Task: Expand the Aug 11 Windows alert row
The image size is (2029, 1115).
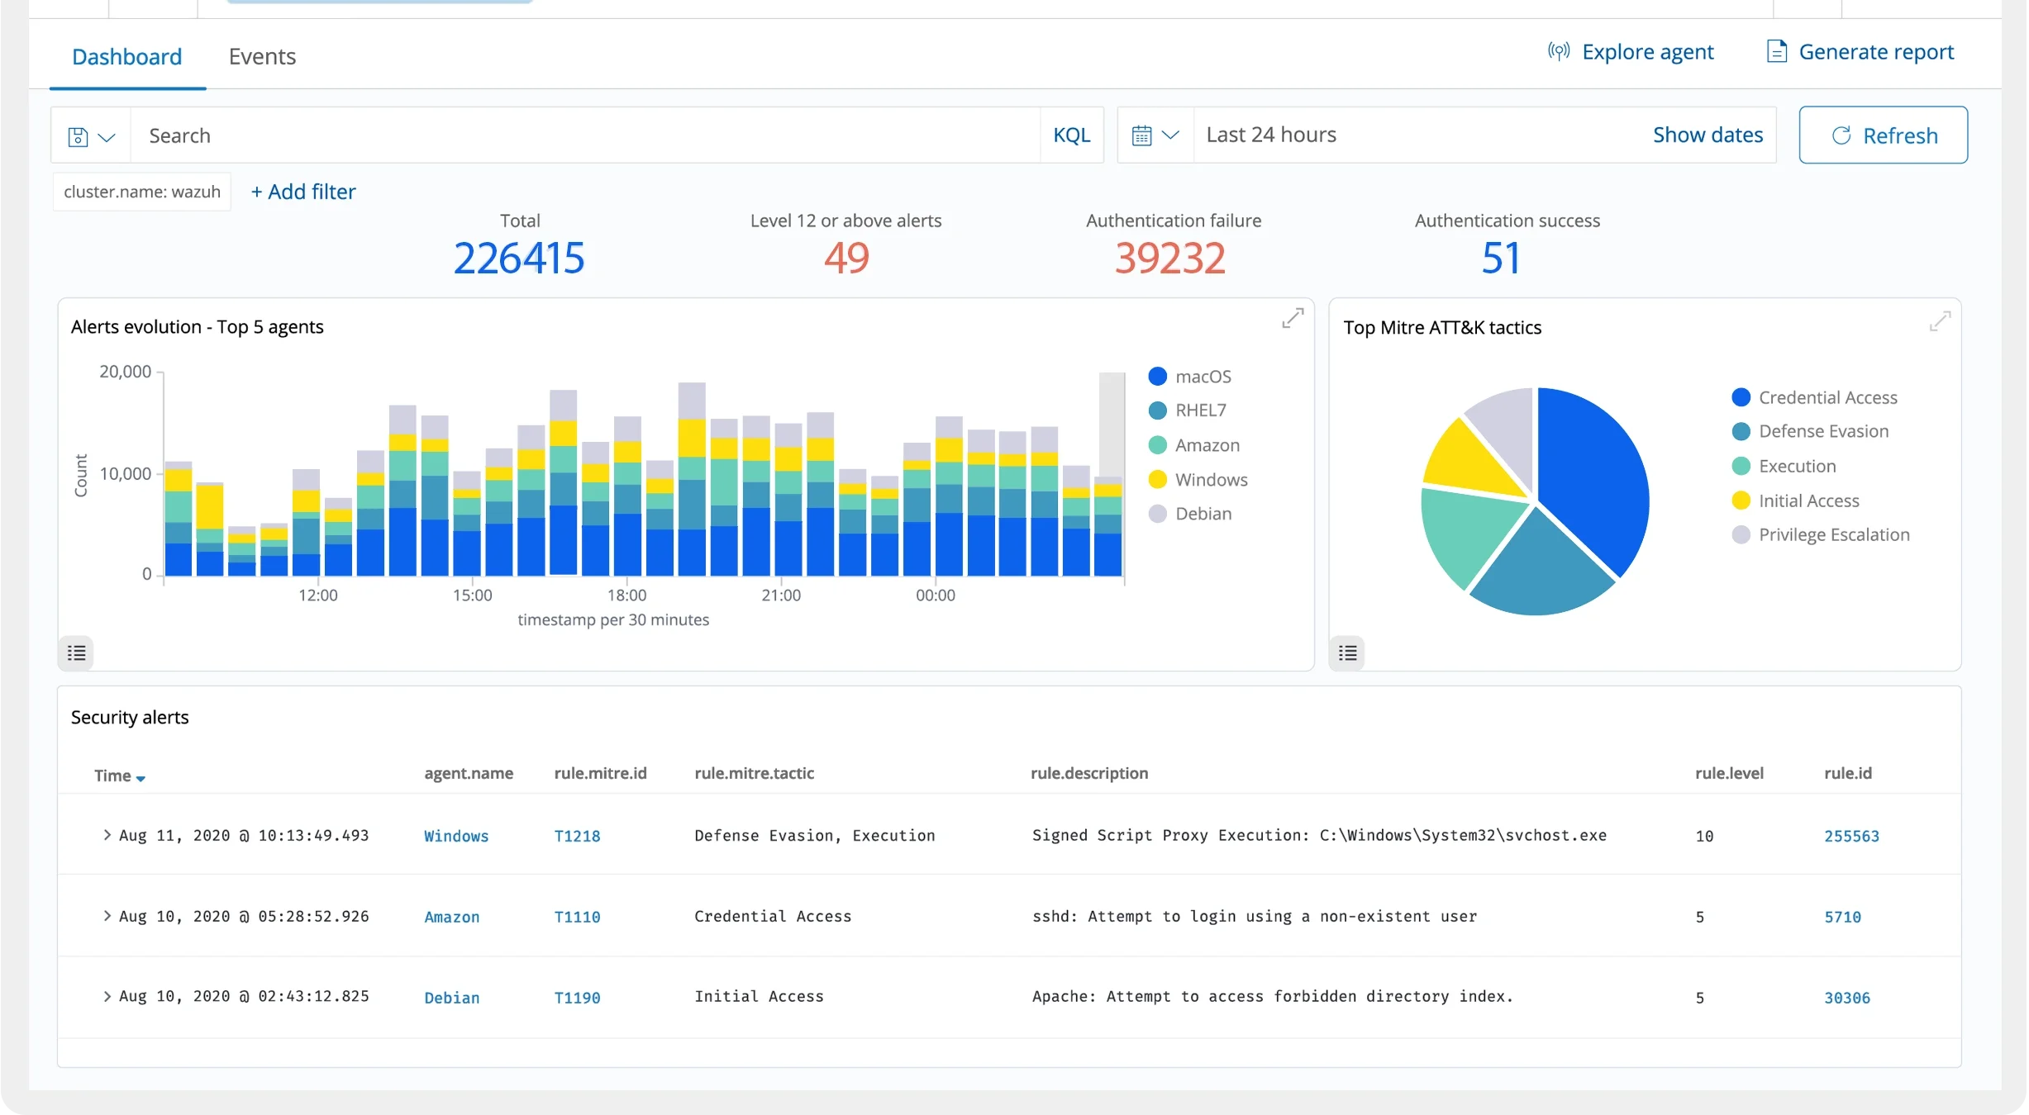Action: click(107, 835)
